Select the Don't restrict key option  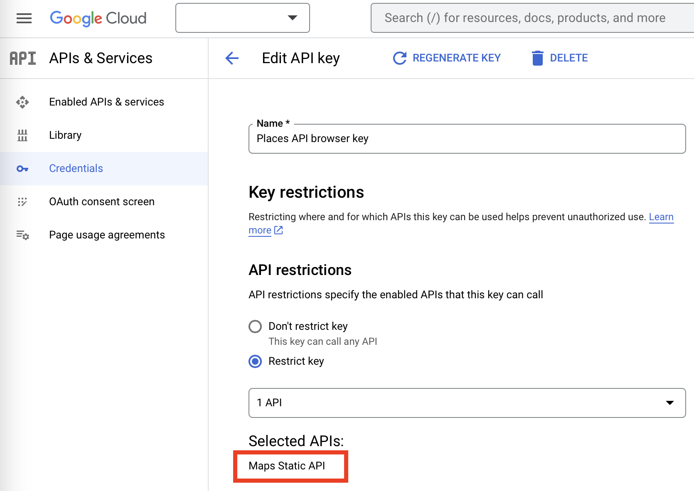(255, 327)
